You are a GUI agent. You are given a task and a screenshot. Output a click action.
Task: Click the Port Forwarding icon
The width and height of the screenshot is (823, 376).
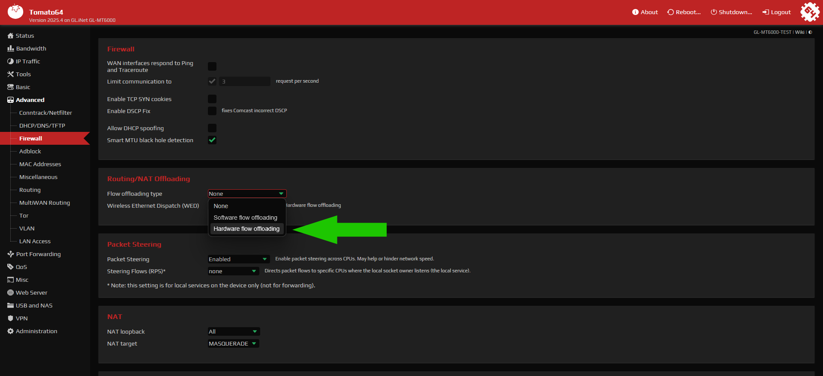click(x=11, y=254)
